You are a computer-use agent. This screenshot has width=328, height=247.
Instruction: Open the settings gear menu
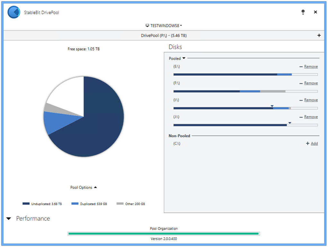tap(303, 12)
